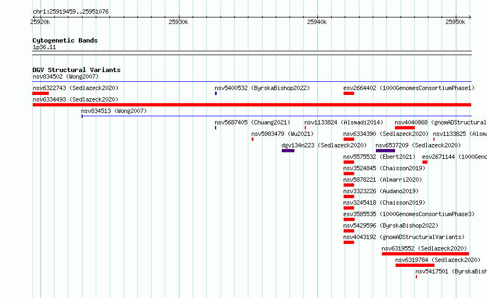This screenshot has width=487, height=298.
Task: Select the nsv1133825 variant label
Action: (x=460, y=134)
